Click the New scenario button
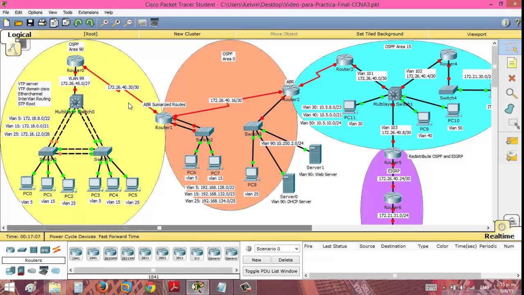Screen dimensions: 524x295 [256, 260]
